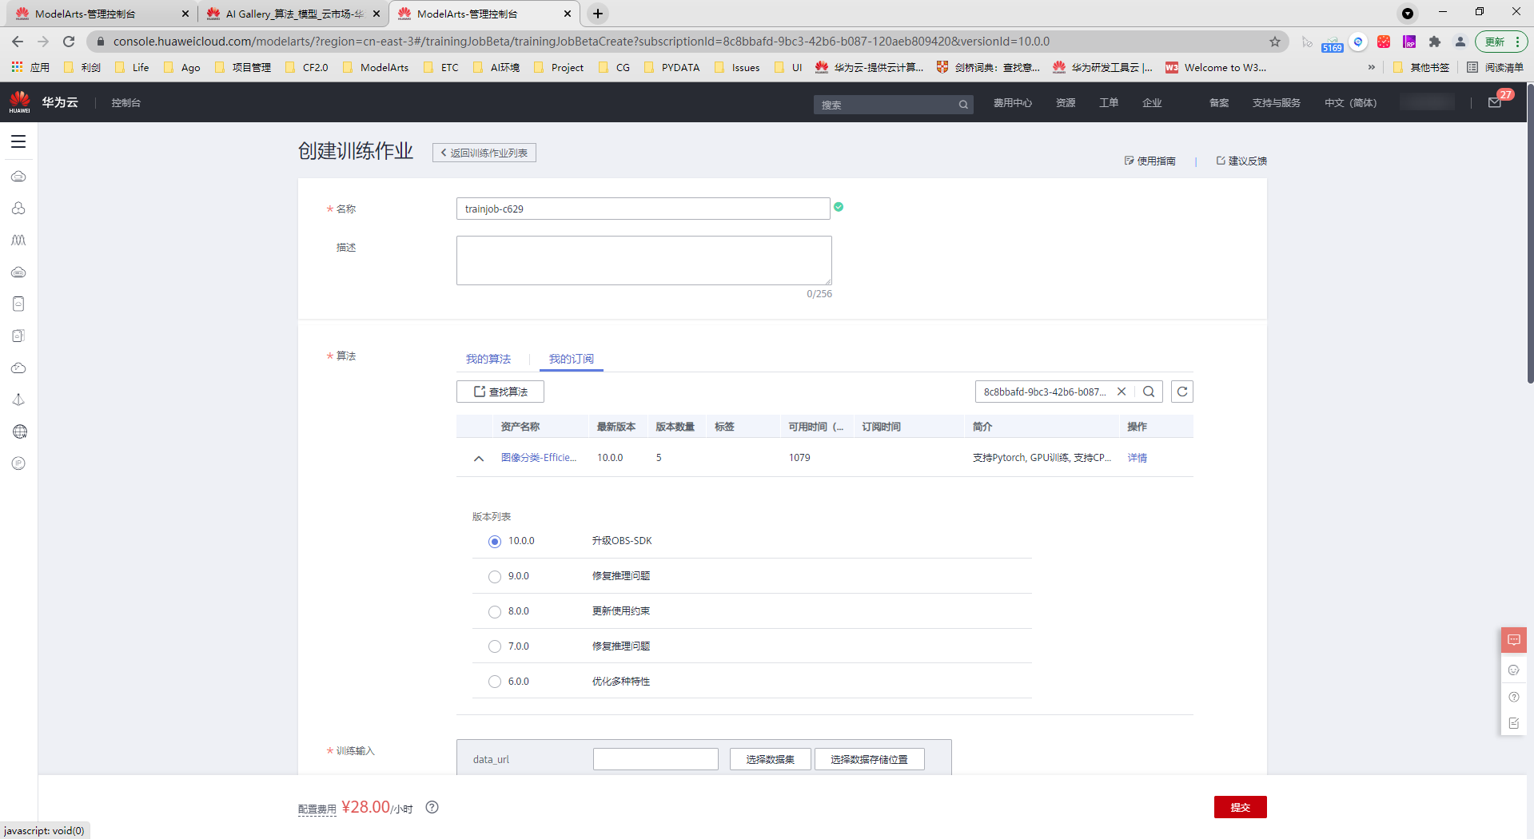The image size is (1534, 839).
Task: Click the 查找算法 button
Action: point(500,392)
